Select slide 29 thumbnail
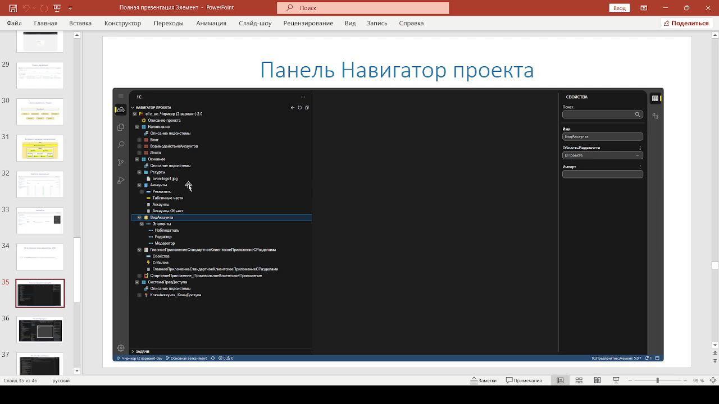The height and width of the screenshot is (404, 719). point(40,75)
